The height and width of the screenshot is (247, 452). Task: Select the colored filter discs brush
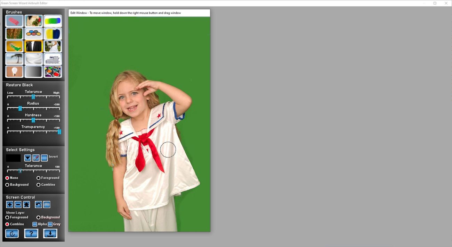34,34
